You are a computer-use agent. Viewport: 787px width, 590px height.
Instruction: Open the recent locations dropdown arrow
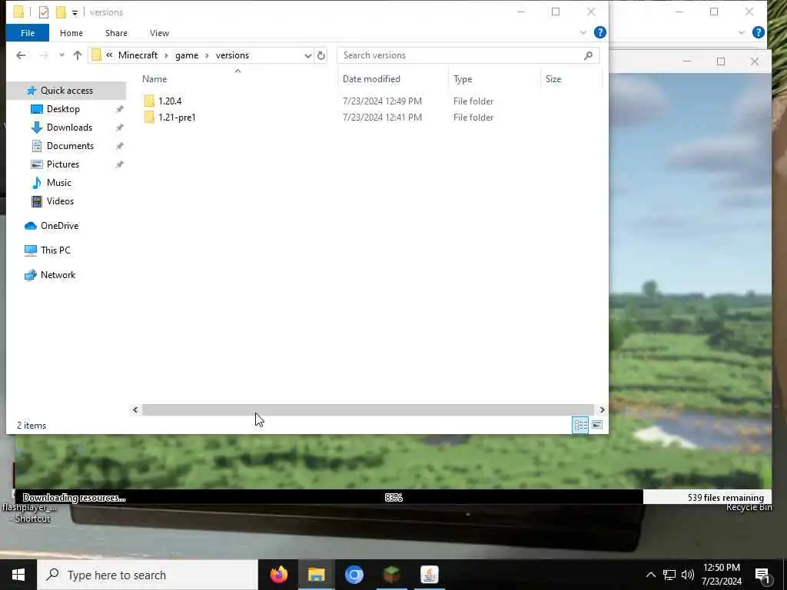click(61, 55)
